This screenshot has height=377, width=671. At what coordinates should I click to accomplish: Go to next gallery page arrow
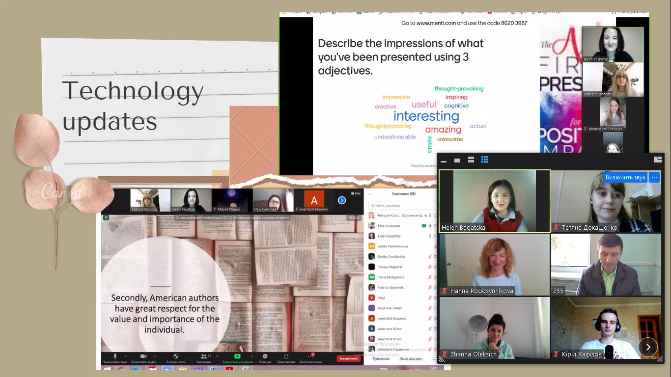(648, 347)
